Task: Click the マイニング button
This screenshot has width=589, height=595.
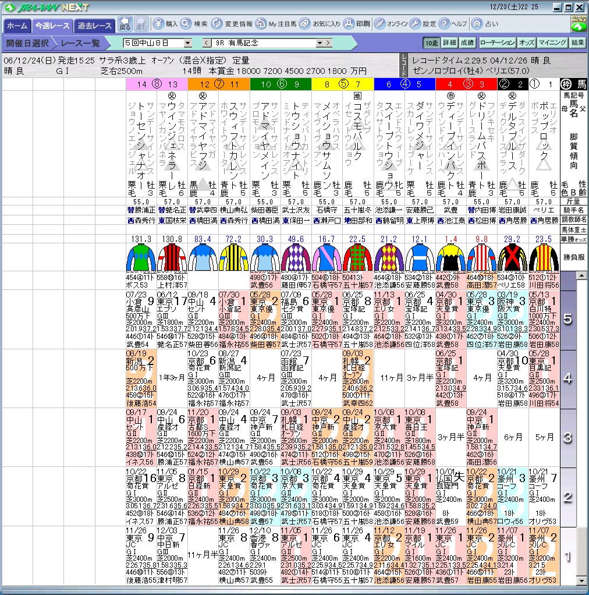Action: (552, 42)
